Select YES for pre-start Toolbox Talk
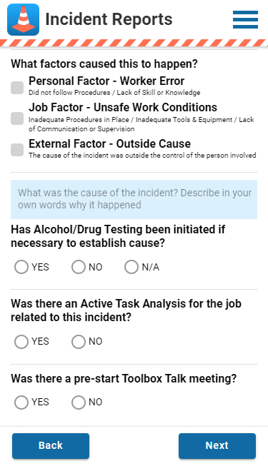The image size is (268, 476). (x=21, y=402)
